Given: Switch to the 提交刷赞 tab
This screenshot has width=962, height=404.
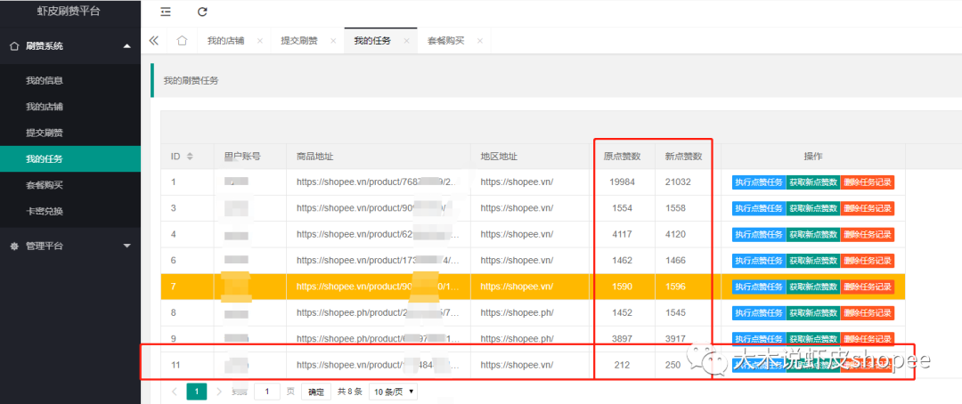Looking at the screenshot, I should (x=299, y=41).
